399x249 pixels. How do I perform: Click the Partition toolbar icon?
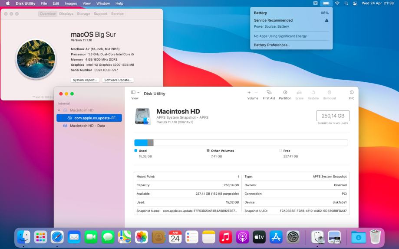[x=285, y=93]
